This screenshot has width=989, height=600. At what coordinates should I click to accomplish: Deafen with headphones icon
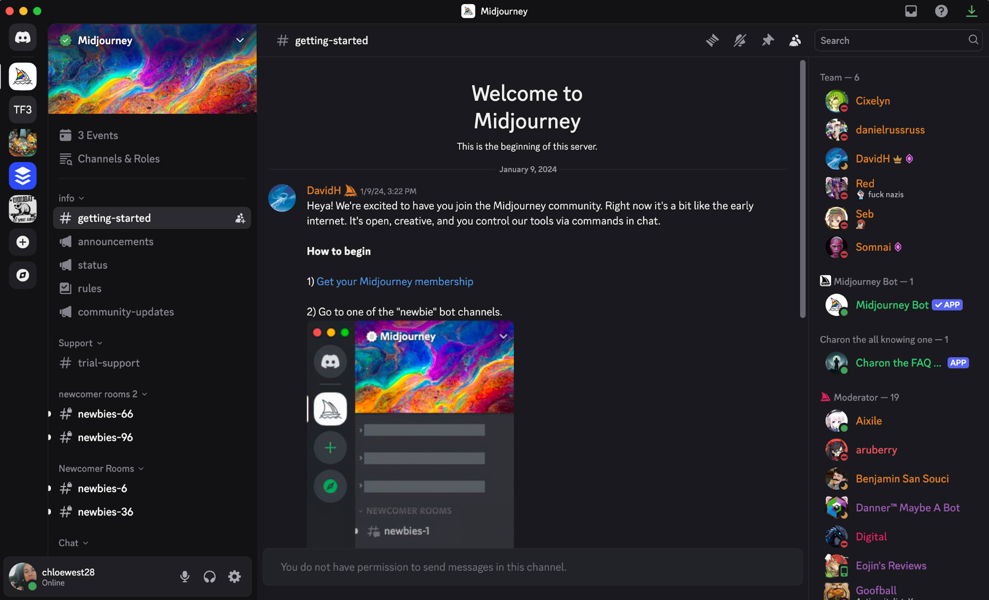pos(209,576)
